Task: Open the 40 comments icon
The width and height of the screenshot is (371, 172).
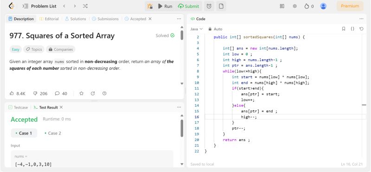Action: tap(61, 93)
